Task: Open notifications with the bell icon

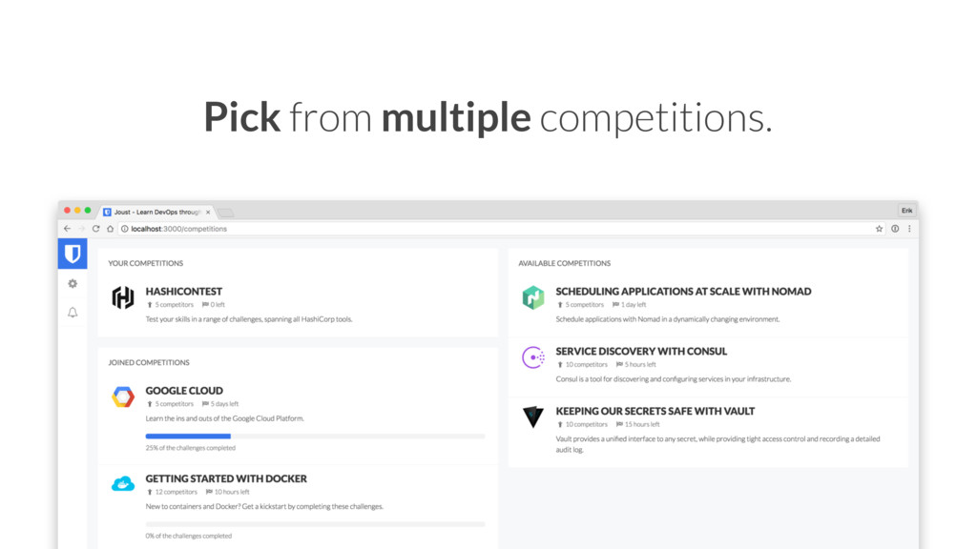Action: pos(73,313)
